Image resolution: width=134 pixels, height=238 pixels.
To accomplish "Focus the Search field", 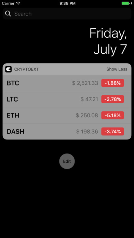I will coord(67,14).
